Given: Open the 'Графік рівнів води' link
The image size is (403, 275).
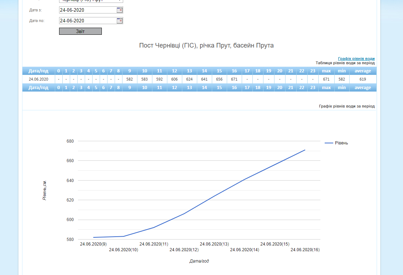Looking at the screenshot, I should coord(356,59).
